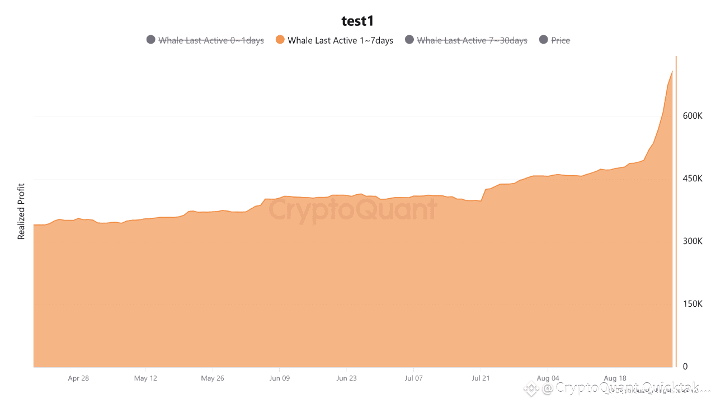
Task: Select the Apr 28 date tick label
Action: (x=78, y=378)
